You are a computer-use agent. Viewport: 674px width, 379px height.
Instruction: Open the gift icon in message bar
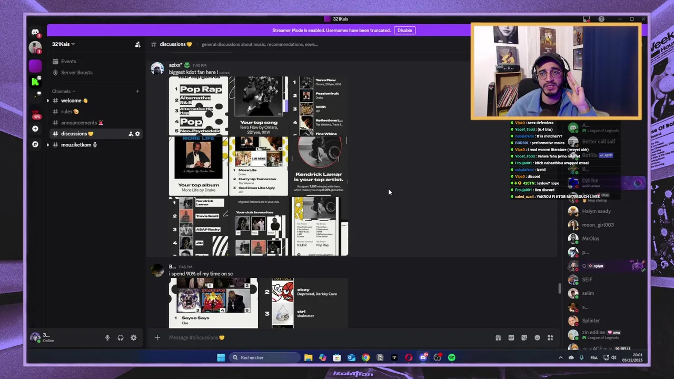click(498, 337)
